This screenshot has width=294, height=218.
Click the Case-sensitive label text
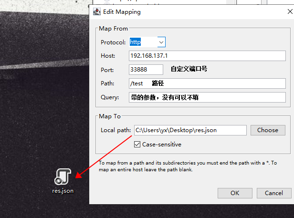tap(162, 145)
